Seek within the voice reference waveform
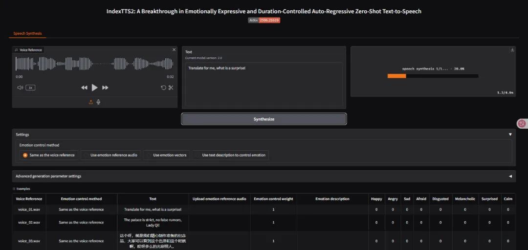Image resolution: width=528 pixels, height=250 pixels. [x=95, y=64]
